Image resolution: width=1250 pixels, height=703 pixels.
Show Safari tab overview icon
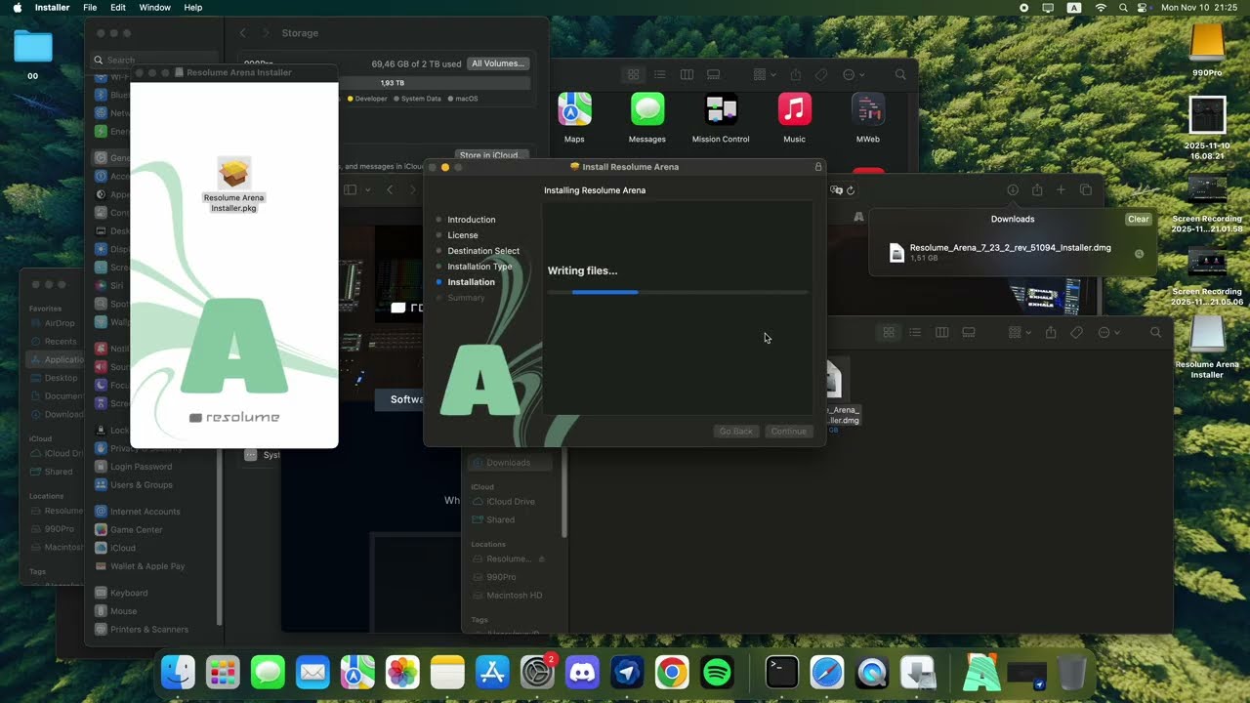1085,190
